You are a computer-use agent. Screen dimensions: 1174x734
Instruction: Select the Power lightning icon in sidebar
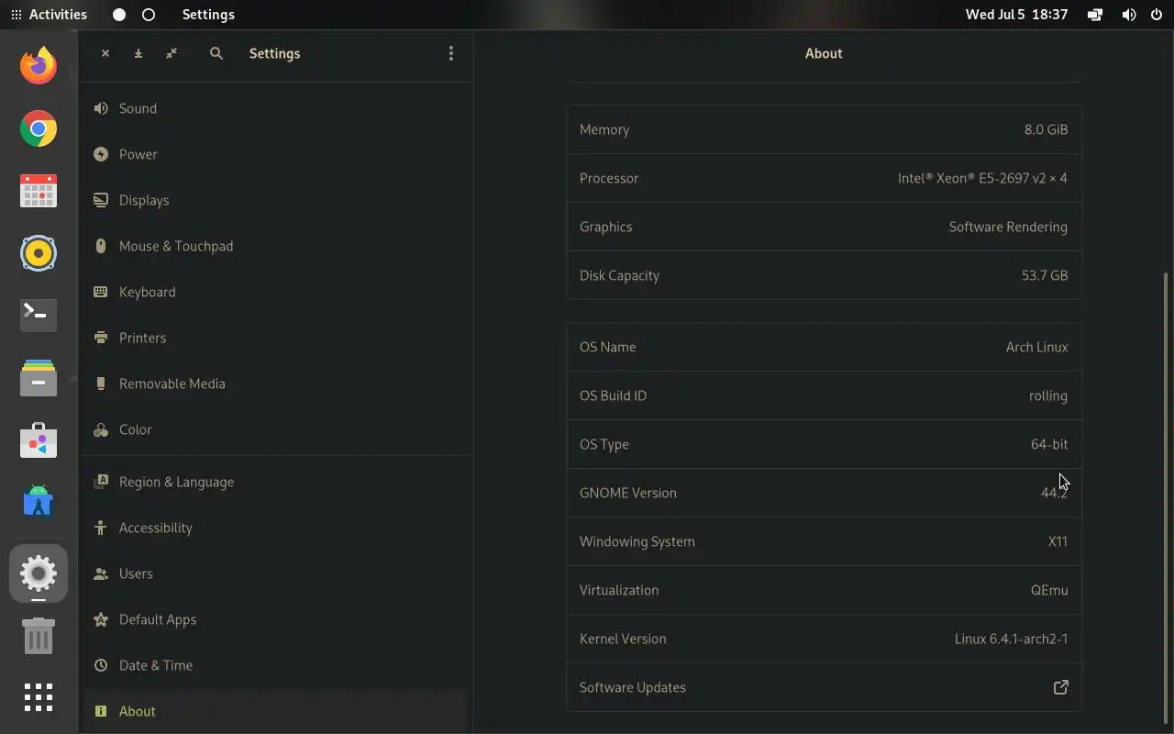click(x=101, y=154)
